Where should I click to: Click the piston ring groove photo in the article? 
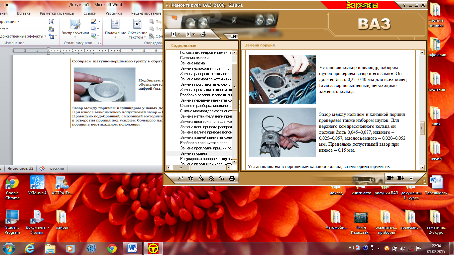point(282,132)
